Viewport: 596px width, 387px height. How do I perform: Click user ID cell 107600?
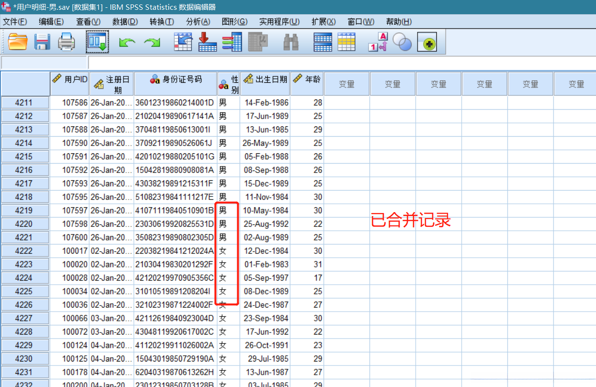click(x=70, y=238)
